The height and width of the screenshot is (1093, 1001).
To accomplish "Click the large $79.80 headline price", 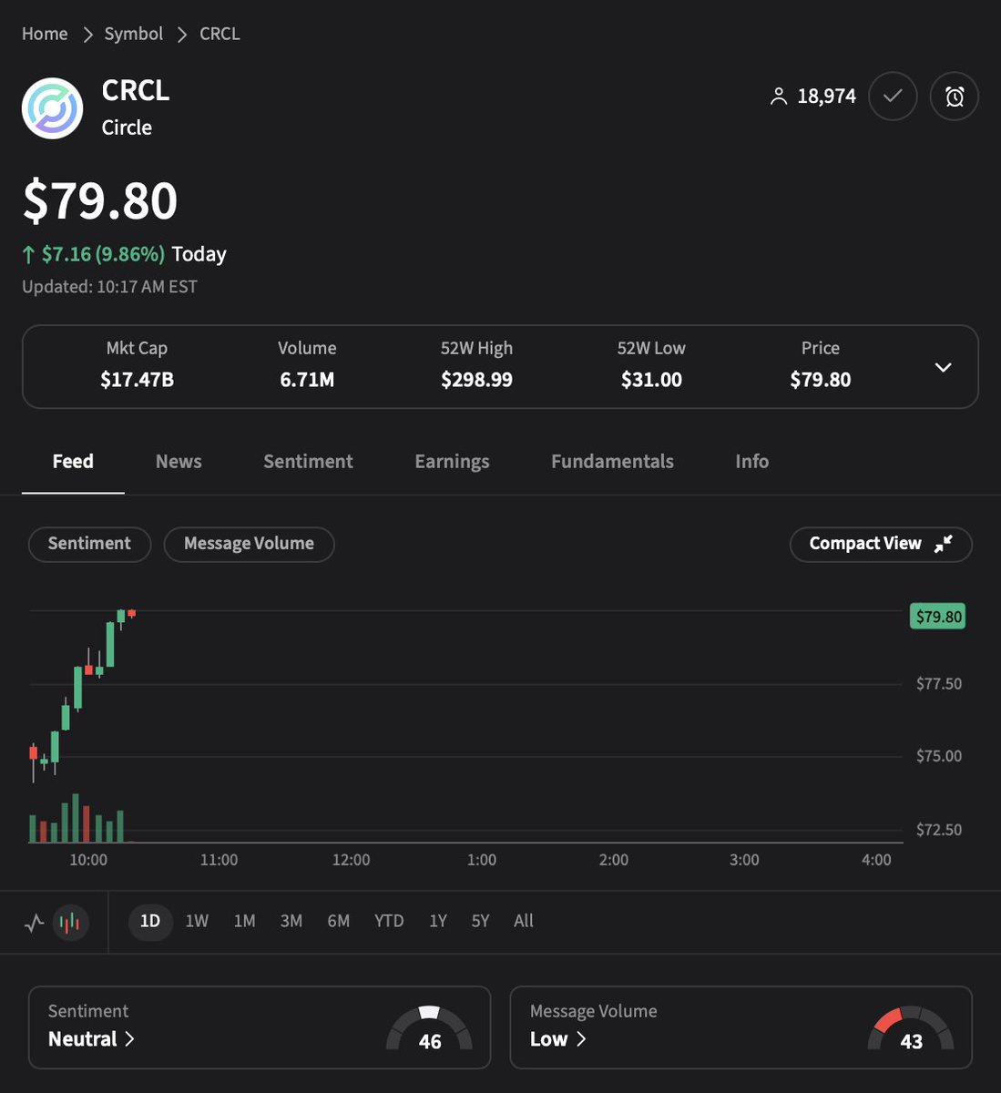I will click(x=100, y=200).
